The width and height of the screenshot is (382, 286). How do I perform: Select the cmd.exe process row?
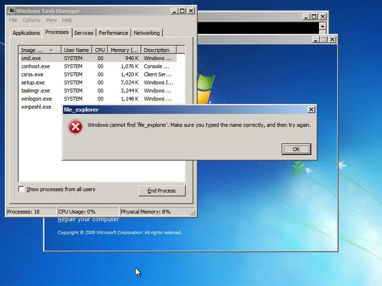tap(98, 58)
